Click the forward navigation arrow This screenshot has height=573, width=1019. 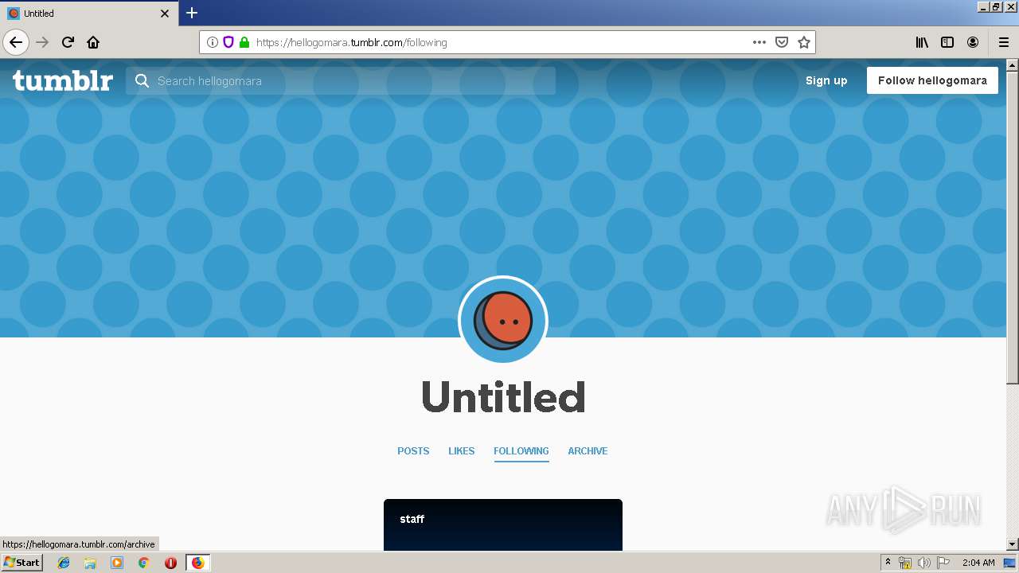click(x=43, y=42)
